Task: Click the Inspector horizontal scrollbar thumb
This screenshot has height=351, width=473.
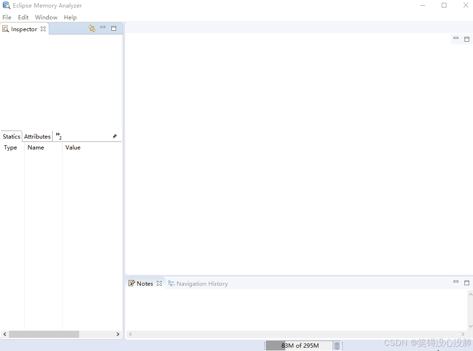Action: pyautogui.click(x=44, y=334)
